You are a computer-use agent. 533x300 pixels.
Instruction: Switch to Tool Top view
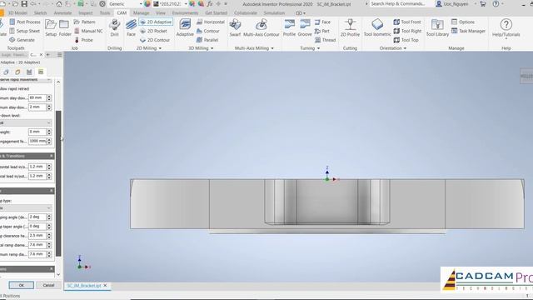tap(406, 40)
